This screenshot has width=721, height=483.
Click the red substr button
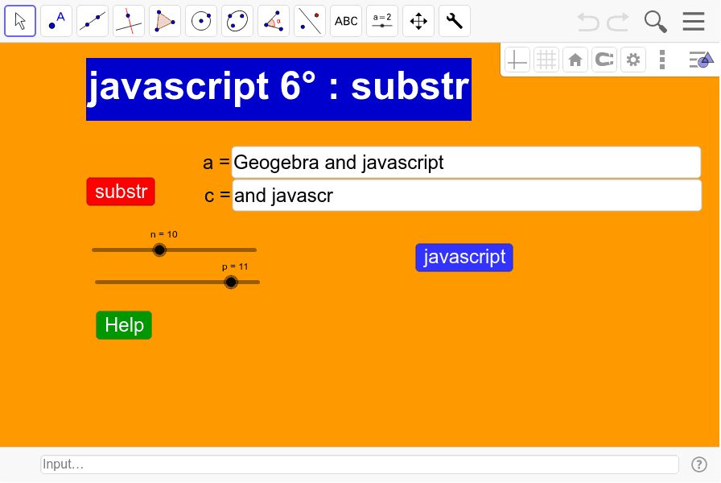(x=120, y=192)
